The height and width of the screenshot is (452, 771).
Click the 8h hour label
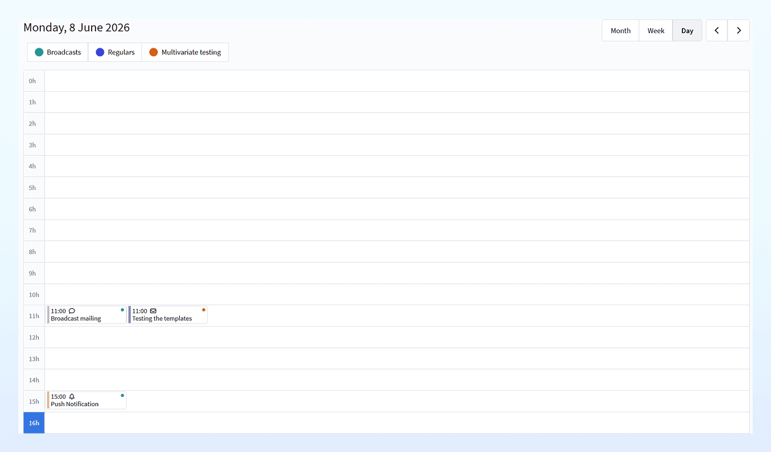click(x=33, y=252)
